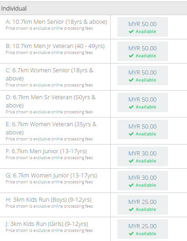Select MYR 30.00 for Women Junior

pos(143,181)
